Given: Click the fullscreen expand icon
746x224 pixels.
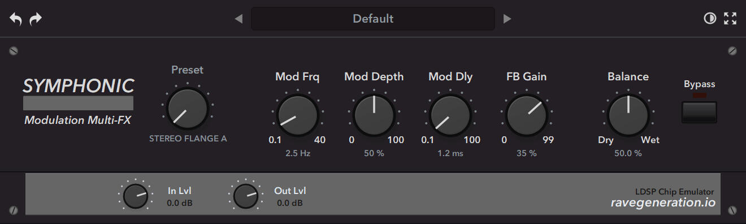Looking at the screenshot, I should pyautogui.click(x=730, y=19).
